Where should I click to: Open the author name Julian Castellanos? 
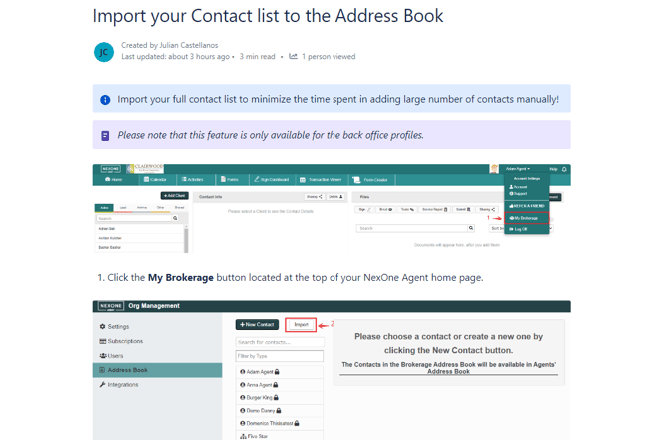184,45
